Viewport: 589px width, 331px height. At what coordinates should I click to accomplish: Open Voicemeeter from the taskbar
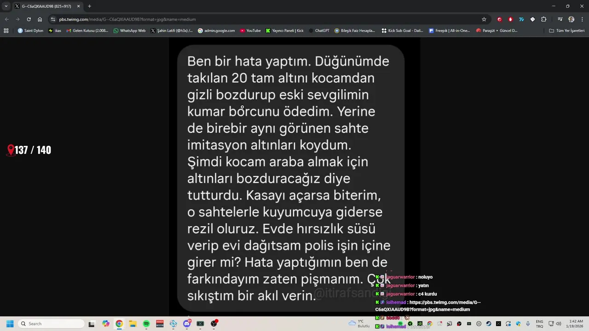pos(160,324)
